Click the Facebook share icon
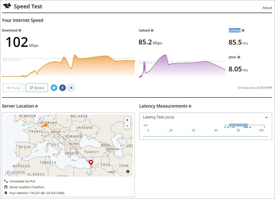This screenshot has width=275, height=199. (63, 88)
